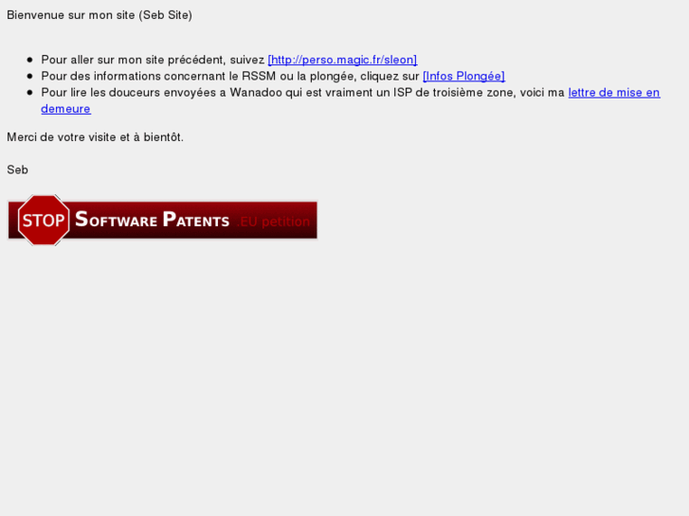
Task: Click the 'Seb' signature text
Action: coord(18,170)
